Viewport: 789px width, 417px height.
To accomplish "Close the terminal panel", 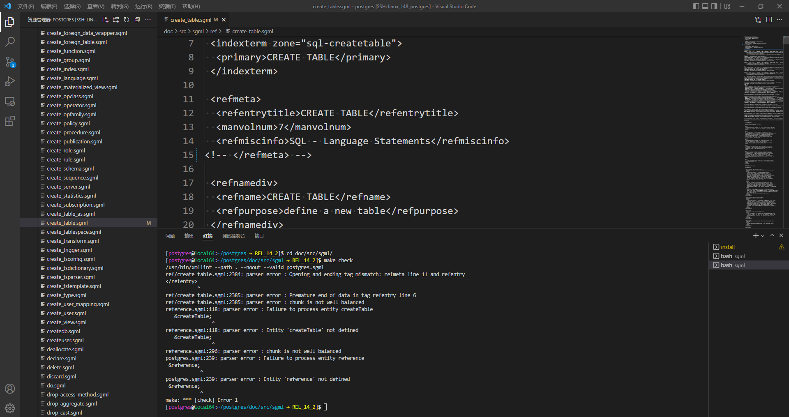I will (781, 235).
